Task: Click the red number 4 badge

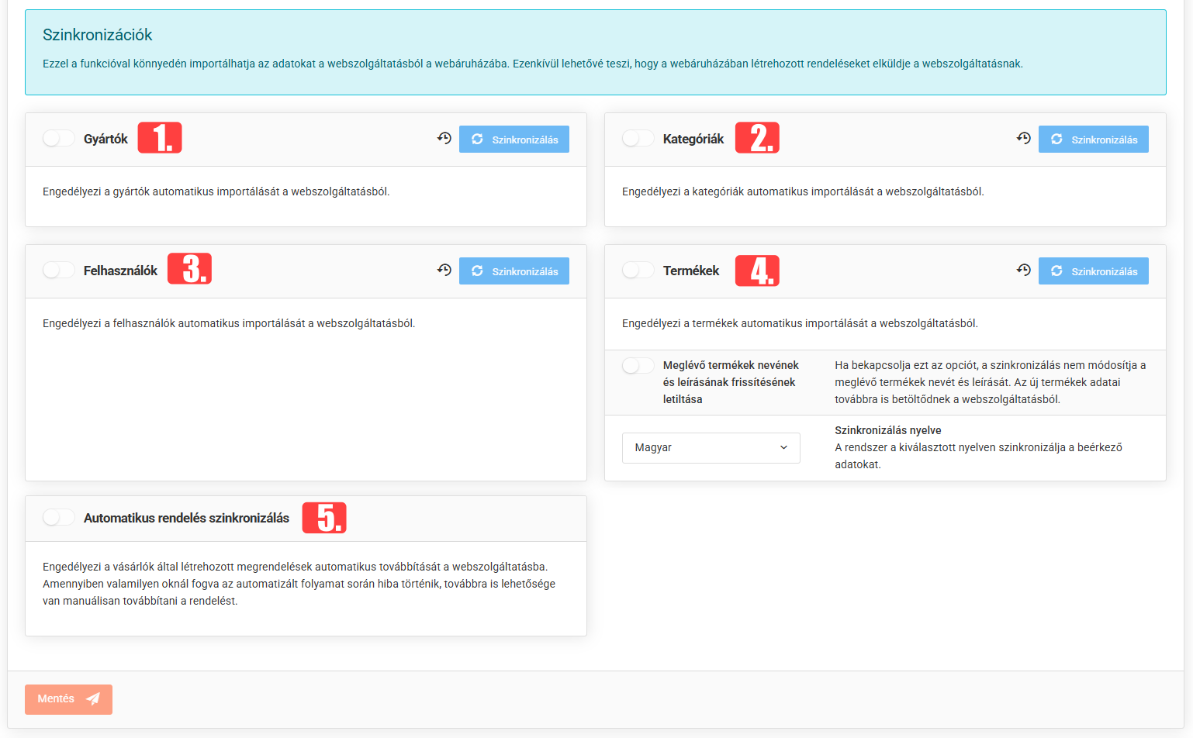Action: pyautogui.click(x=756, y=271)
